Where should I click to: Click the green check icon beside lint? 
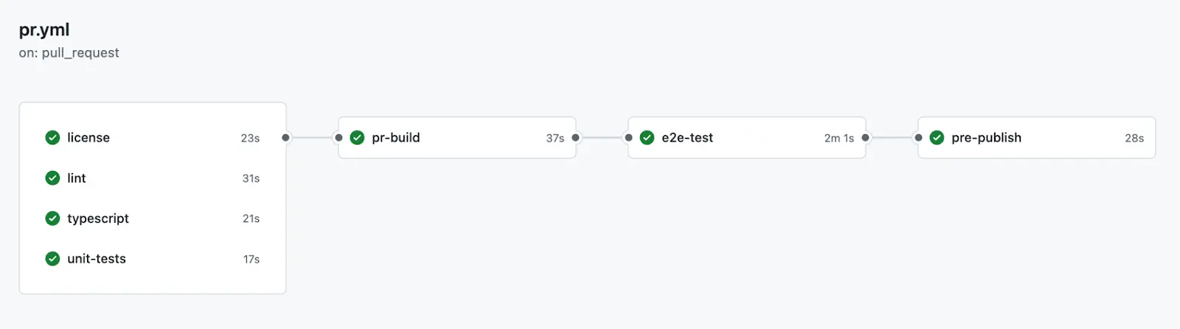click(x=52, y=178)
